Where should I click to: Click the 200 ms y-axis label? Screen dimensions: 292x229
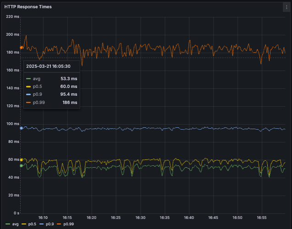[x=13, y=35]
